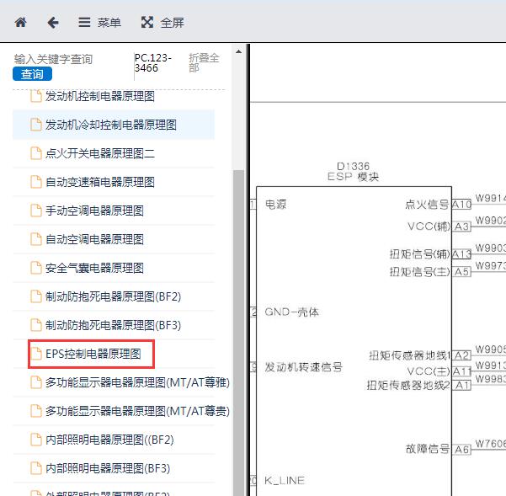The height and width of the screenshot is (496, 506).
Task: Click 点火信号 pin label in diagram
Action: point(427,205)
